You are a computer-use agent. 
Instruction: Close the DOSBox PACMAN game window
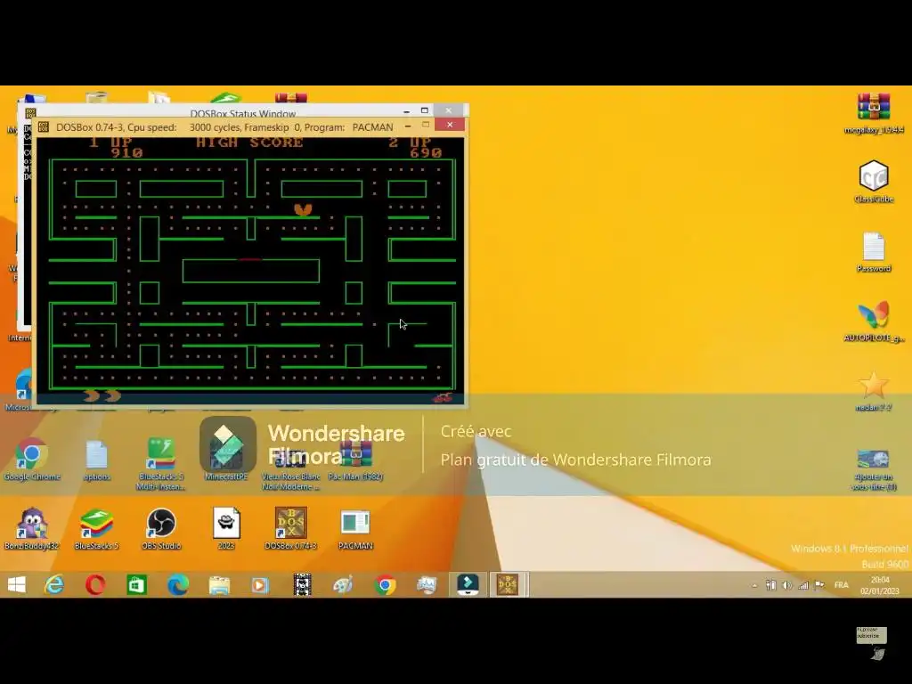450,125
